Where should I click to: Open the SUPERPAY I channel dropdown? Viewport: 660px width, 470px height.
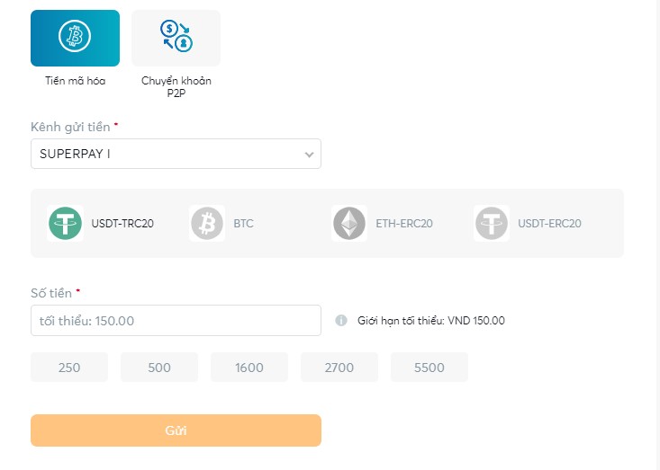(176, 154)
